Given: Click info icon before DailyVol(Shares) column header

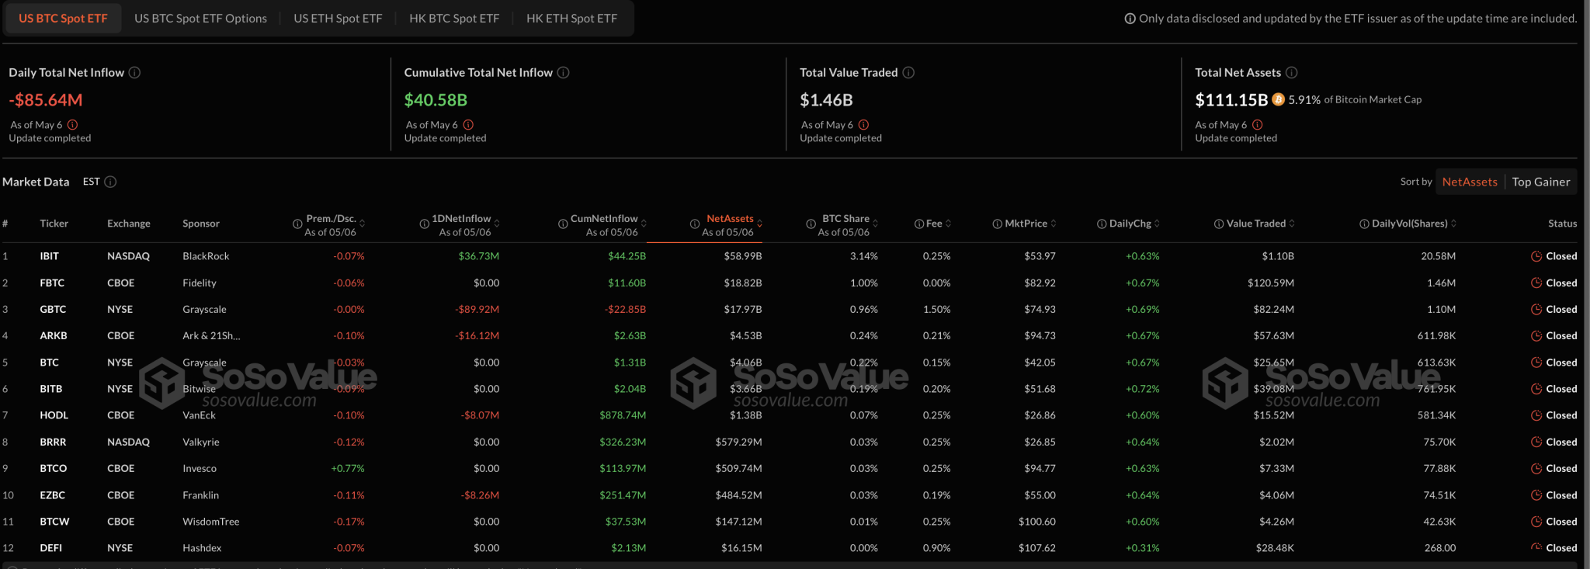Looking at the screenshot, I should click(1364, 224).
